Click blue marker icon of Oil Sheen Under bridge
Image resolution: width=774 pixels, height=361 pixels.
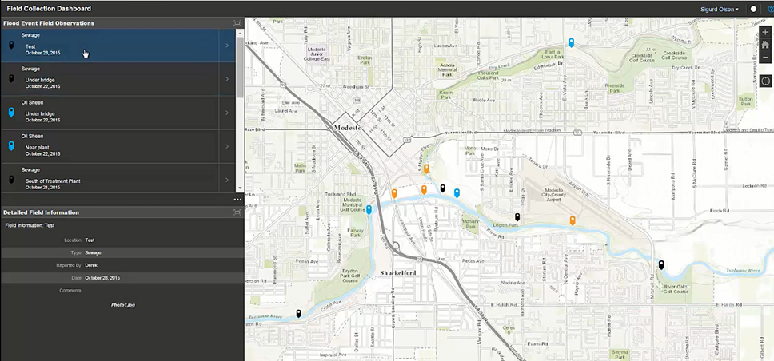11,113
